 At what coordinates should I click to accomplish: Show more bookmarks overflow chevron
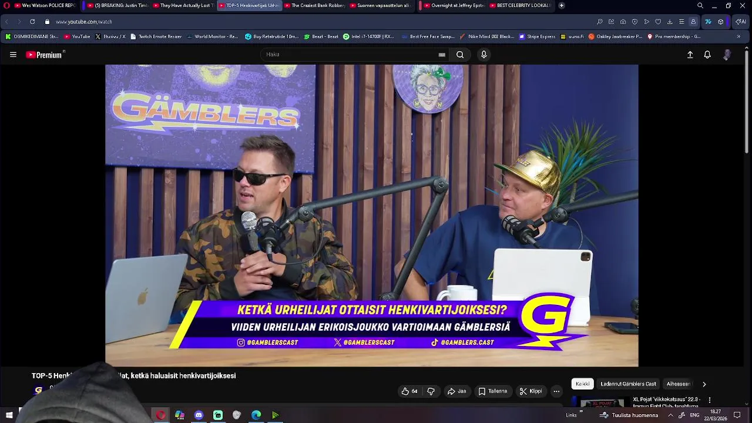738,36
